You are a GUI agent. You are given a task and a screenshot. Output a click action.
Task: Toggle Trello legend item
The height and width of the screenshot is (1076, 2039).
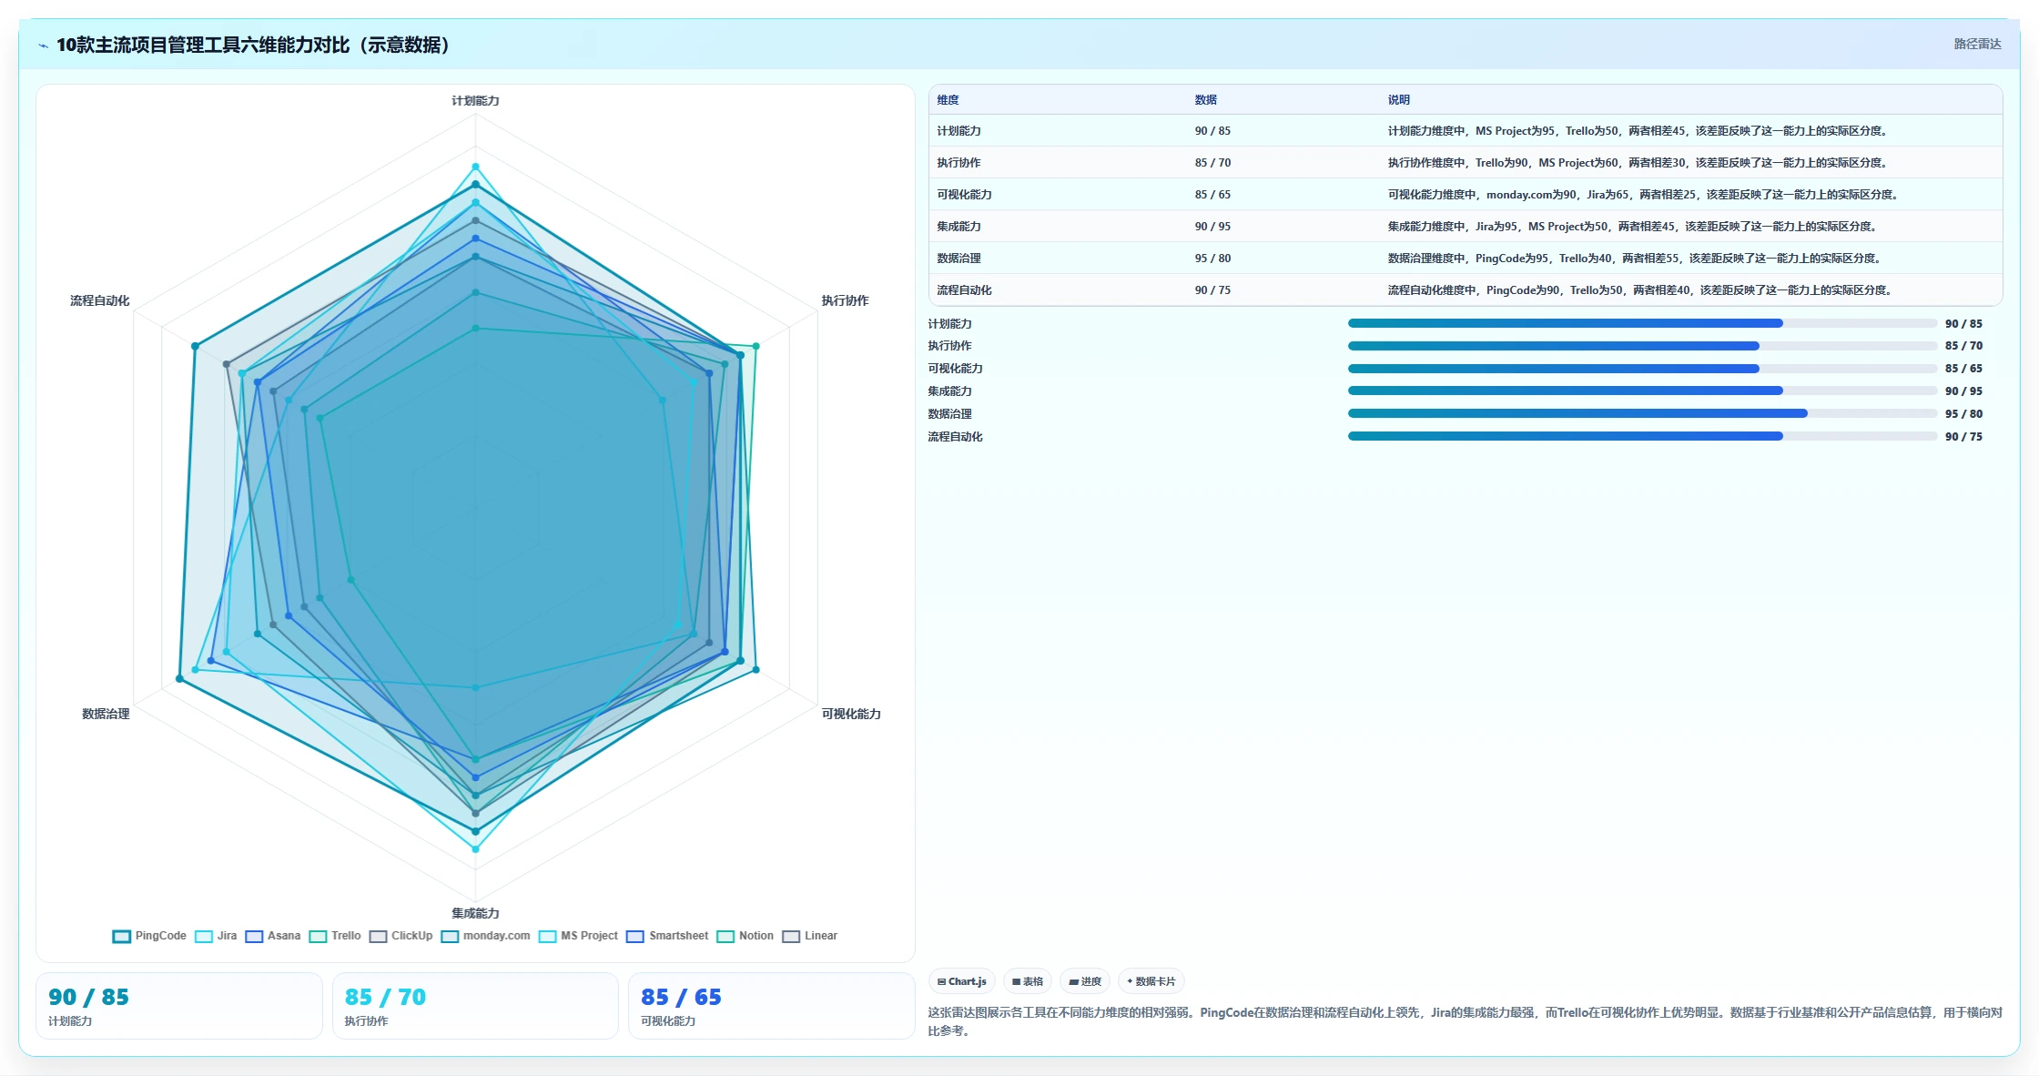tap(335, 936)
